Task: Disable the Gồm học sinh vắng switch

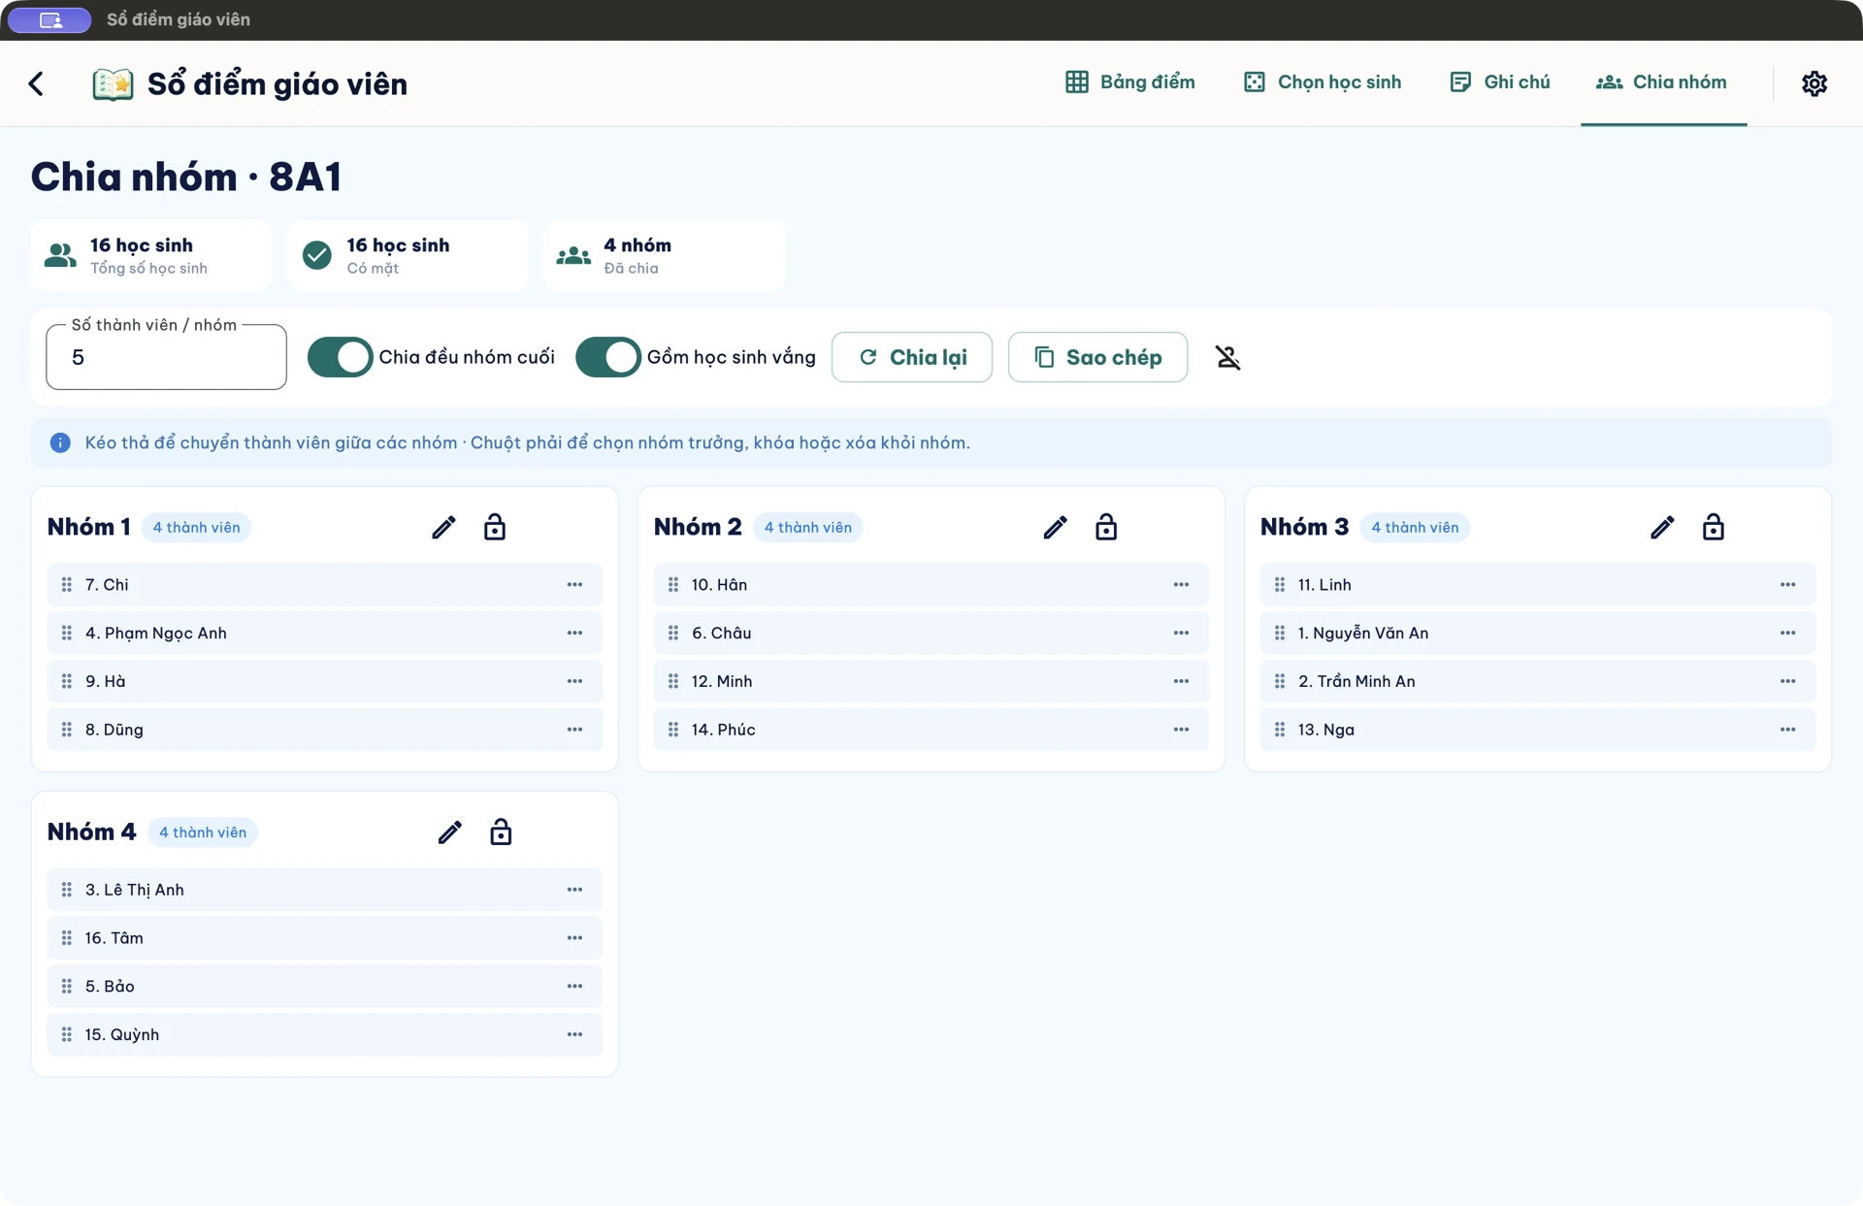Action: [x=607, y=357]
